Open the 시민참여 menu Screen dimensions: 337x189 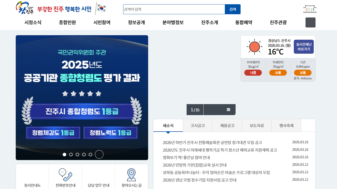click(x=102, y=22)
